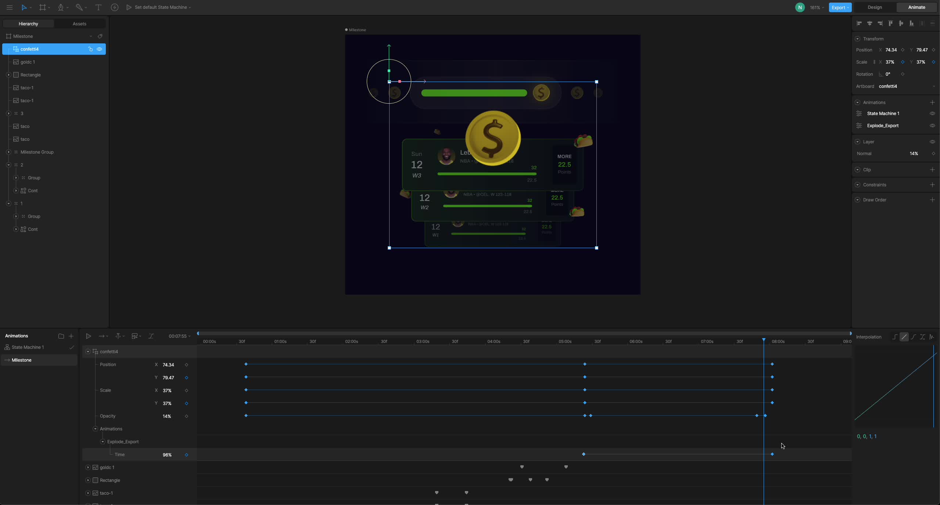
Task: Select the Text tool in toolbar
Action: [98, 7]
